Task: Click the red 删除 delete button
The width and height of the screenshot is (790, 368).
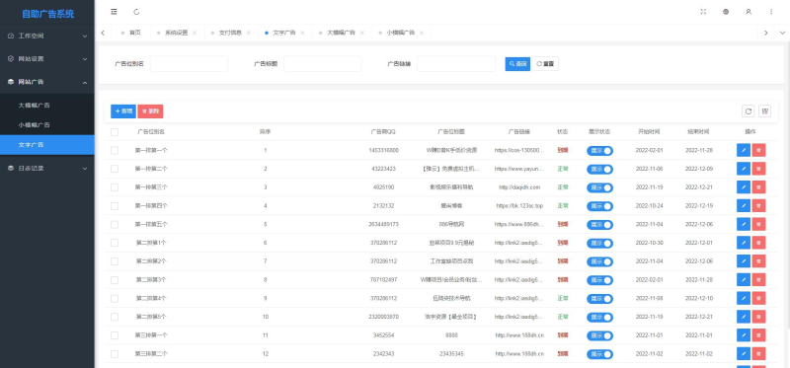Action: coord(150,111)
